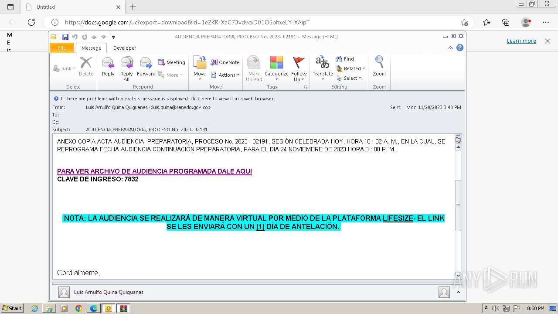This screenshot has height=314, width=558.
Task: Open the browser profile menu
Action: coord(526,22)
